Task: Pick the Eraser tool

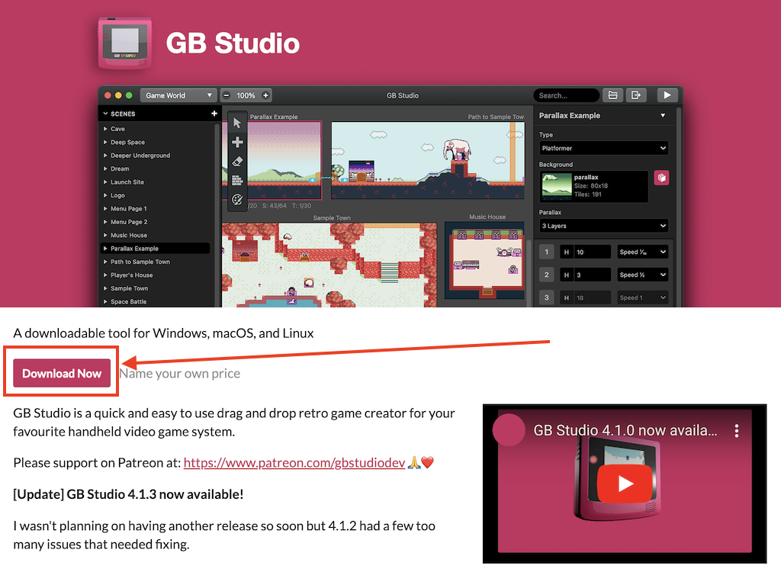Action: pyautogui.click(x=237, y=162)
